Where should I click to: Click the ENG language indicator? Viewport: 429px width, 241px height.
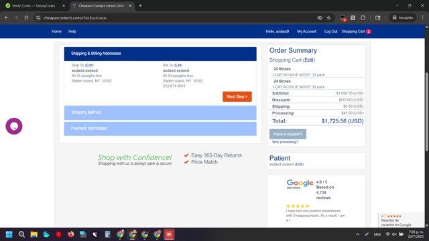(377, 234)
